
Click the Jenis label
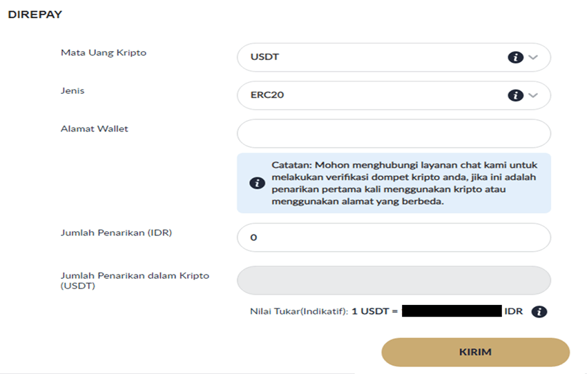[73, 90]
